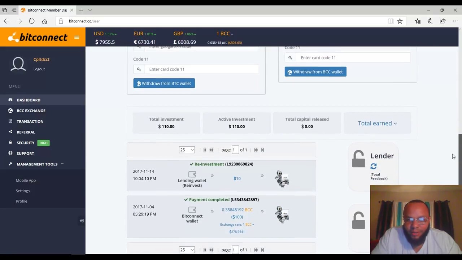Add page to favorites with star icon

click(x=400, y=21)
